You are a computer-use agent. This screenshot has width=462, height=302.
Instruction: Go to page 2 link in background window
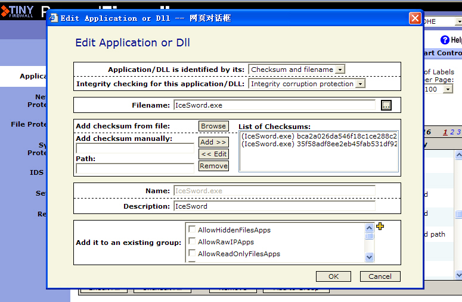click(x=452, y=132)
